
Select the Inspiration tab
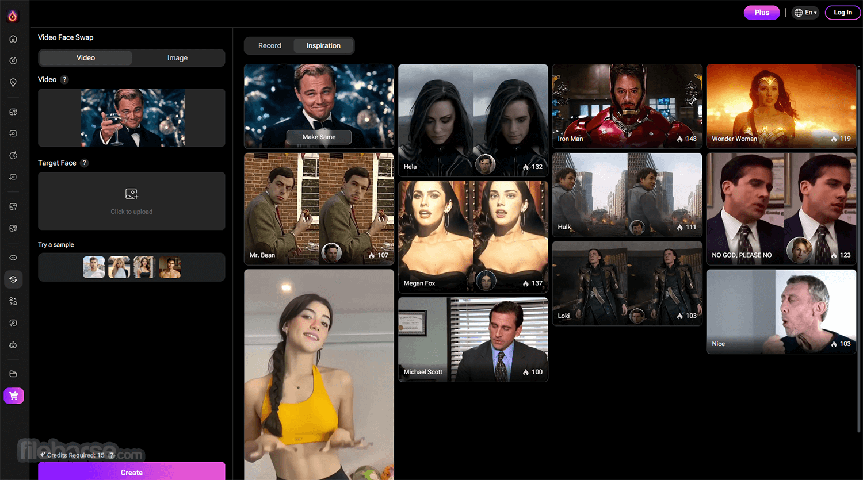(323, 46)
